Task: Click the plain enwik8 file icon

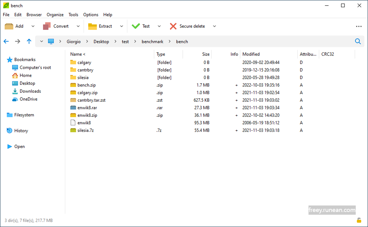Action: pyautogui.click(x=73, y=123)
